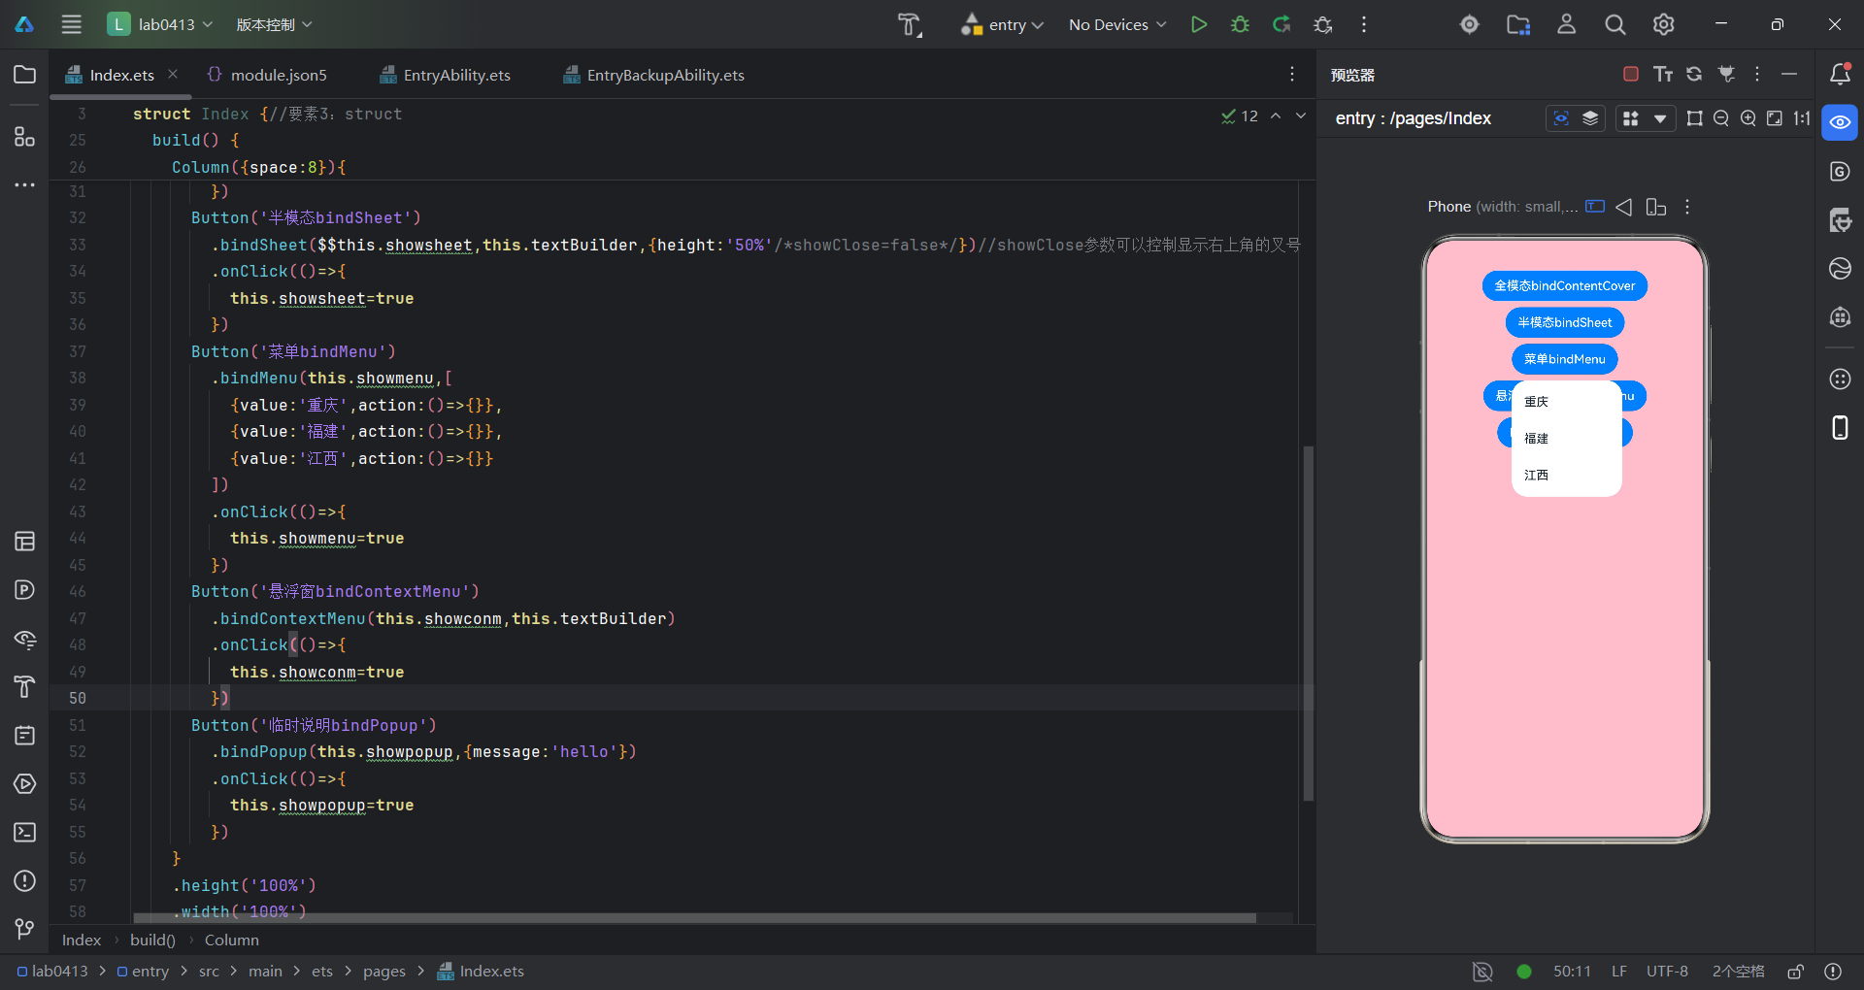
Task: Fit preview to window
Action: click(x=1775, y=118)
